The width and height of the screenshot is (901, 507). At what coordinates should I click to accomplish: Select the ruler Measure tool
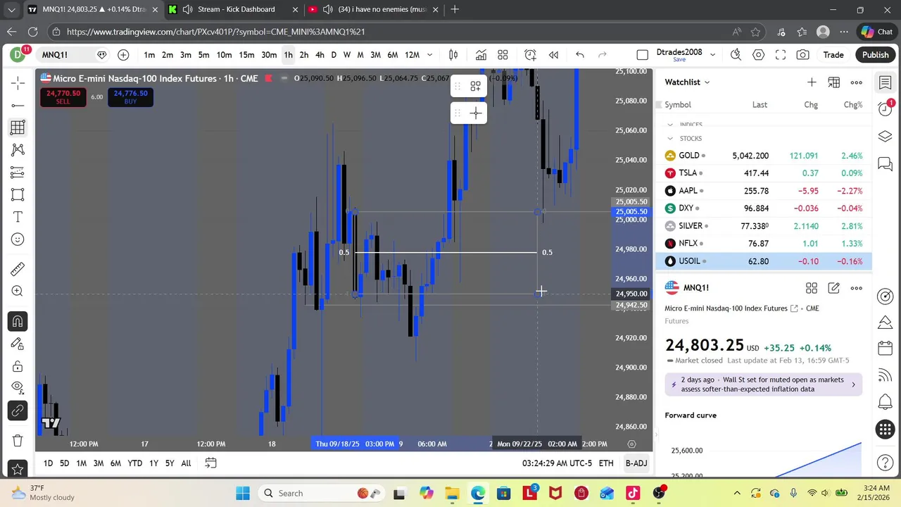[x=18, y=269]
